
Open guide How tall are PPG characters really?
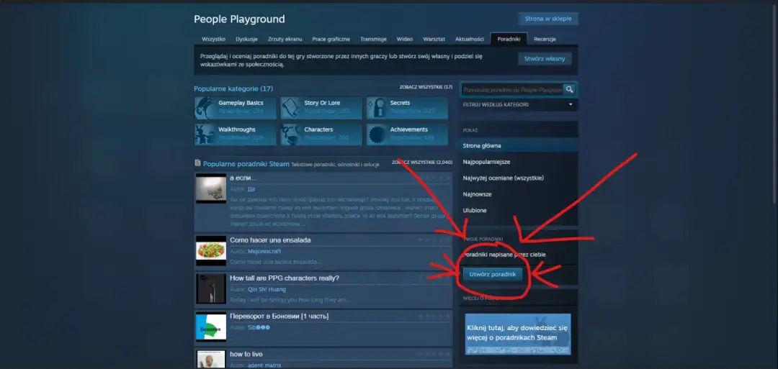pos(285,278)
